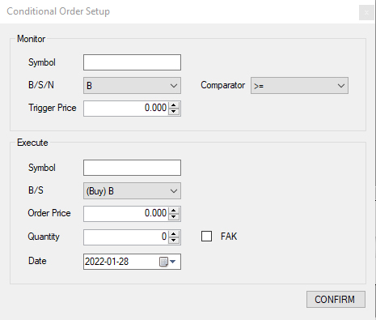Click into the Quantity value field
376x320 pixels.
(126, 237)
